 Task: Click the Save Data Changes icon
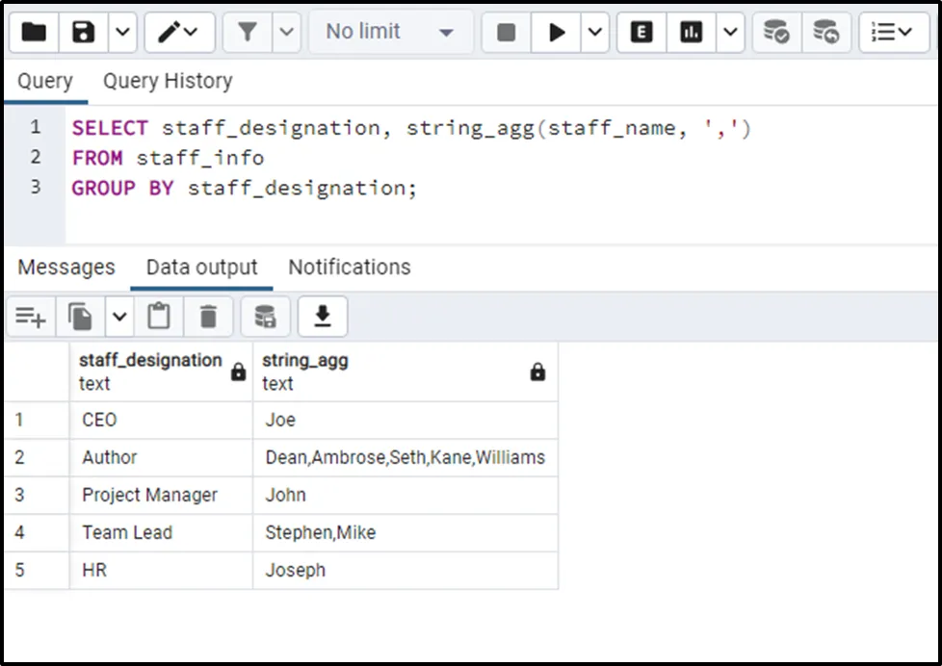[265, 317]
